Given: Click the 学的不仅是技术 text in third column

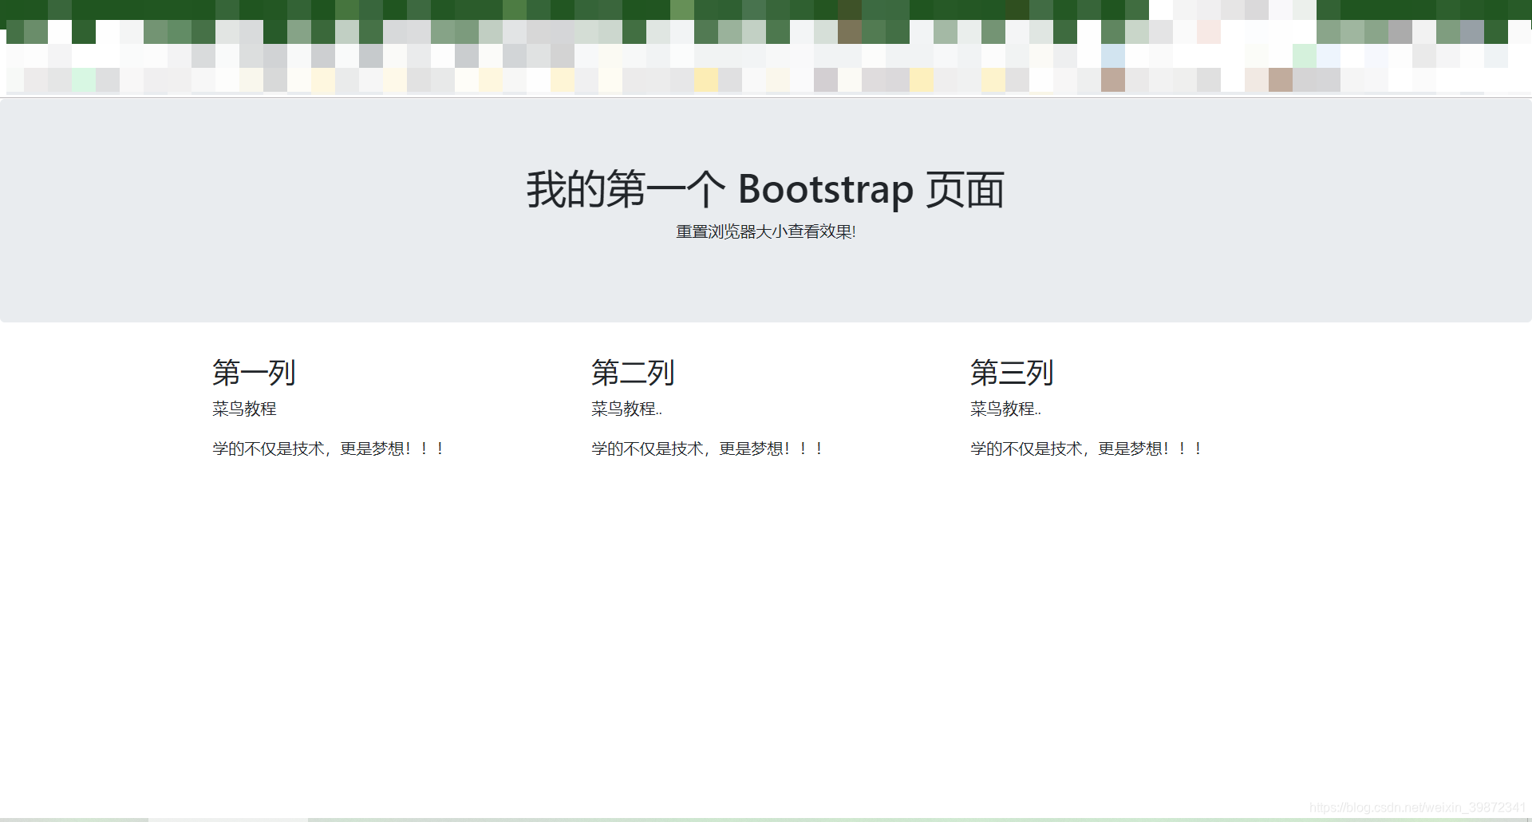Looking at the screenshot, I should [1021, 448].
